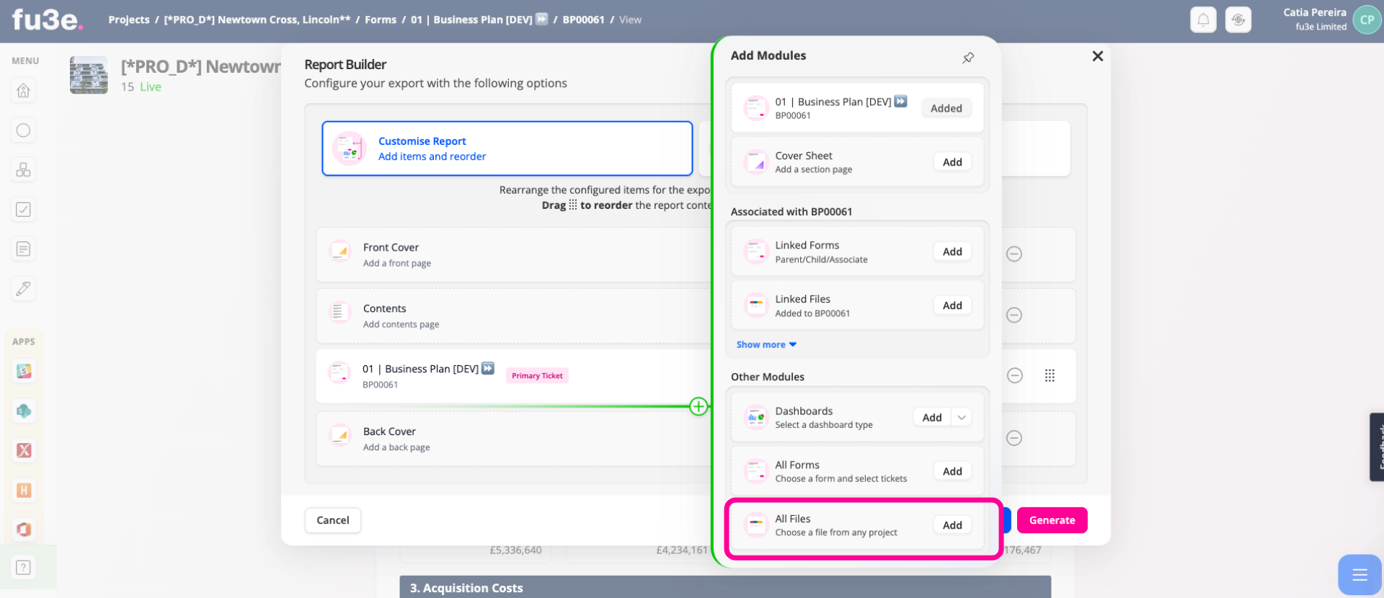Screen dimensions: 1384x598
Task: Open the checkbox tasks icon in the sidebar
Action: tap(23, 210)
